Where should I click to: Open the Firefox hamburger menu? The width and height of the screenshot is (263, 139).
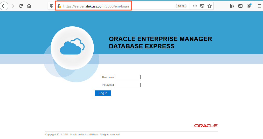(259, 6)
